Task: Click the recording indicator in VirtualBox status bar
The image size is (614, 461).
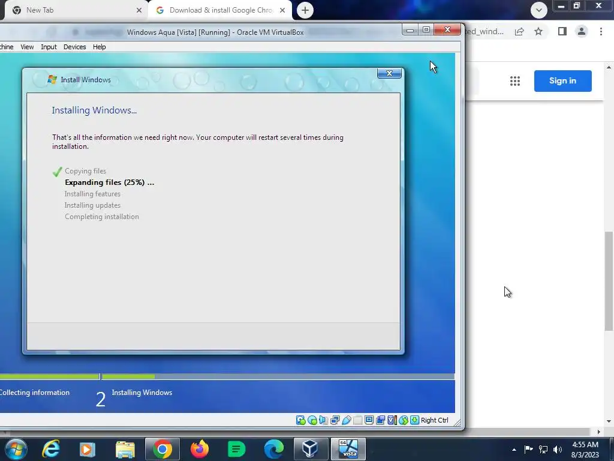Action: pos(380,420)
